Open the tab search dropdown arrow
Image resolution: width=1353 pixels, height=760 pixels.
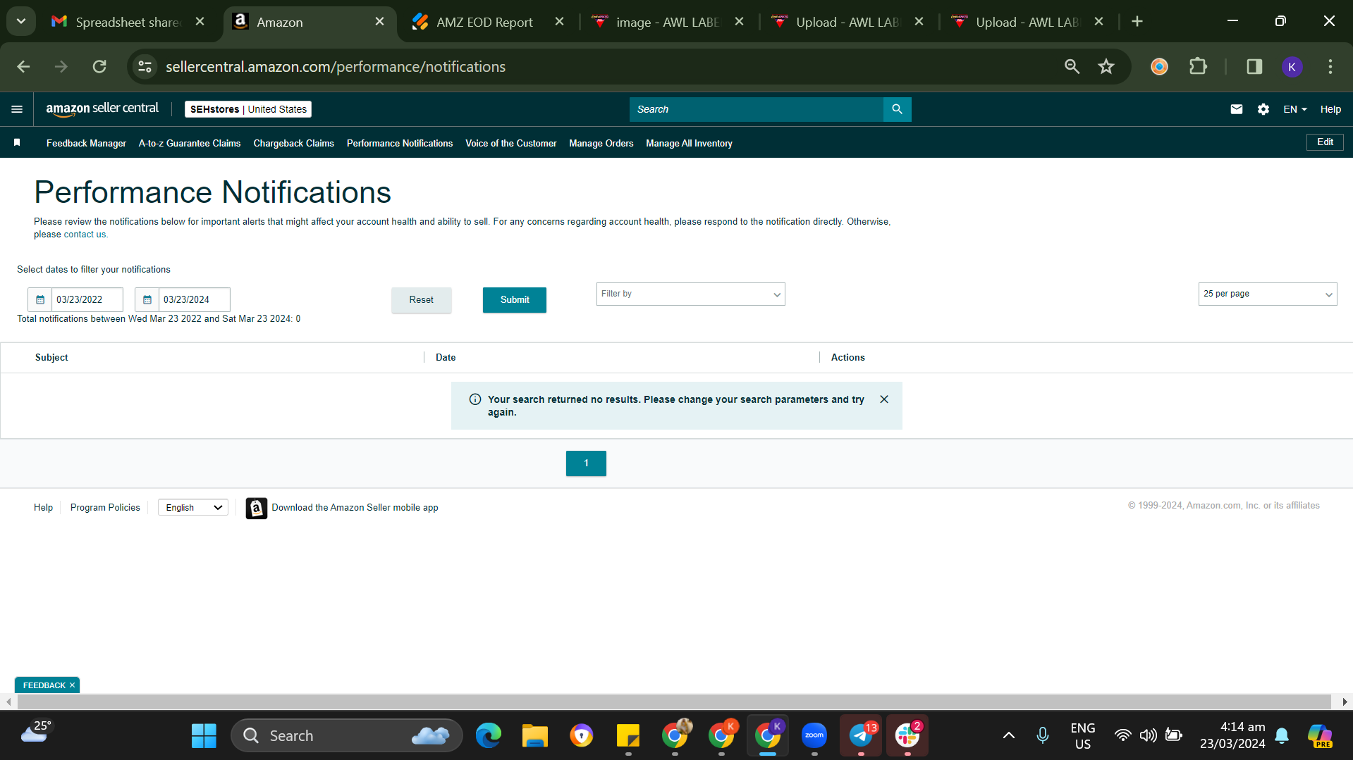click(21, 22)
